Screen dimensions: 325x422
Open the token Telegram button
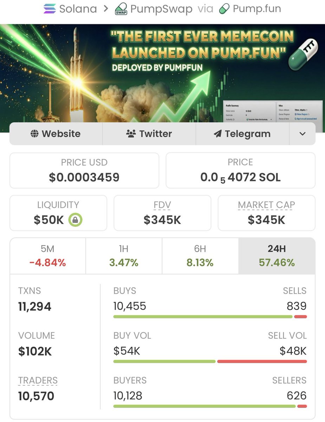[242, 134]
